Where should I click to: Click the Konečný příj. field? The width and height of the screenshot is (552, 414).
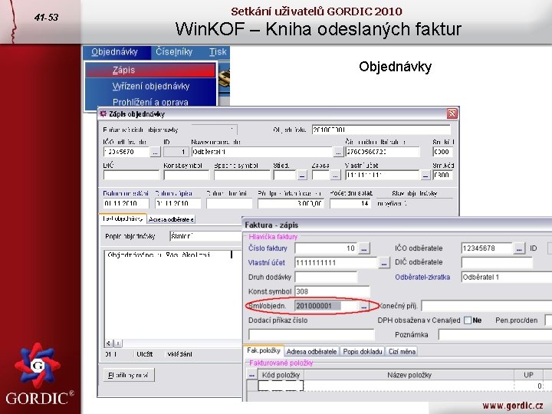coord(486,306)
